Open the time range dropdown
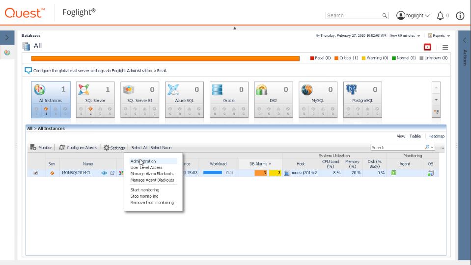Image resolution: width=471 pixels, height=265 pixels. coord(419,36)
